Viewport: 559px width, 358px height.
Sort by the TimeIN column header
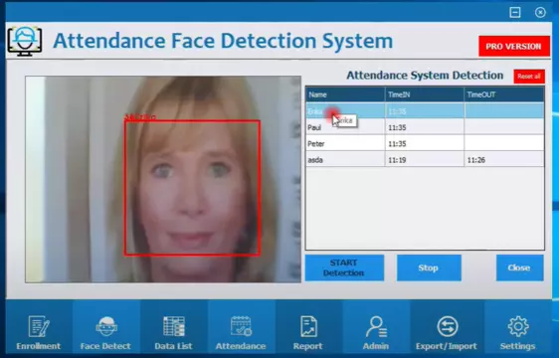click(425, 94)
